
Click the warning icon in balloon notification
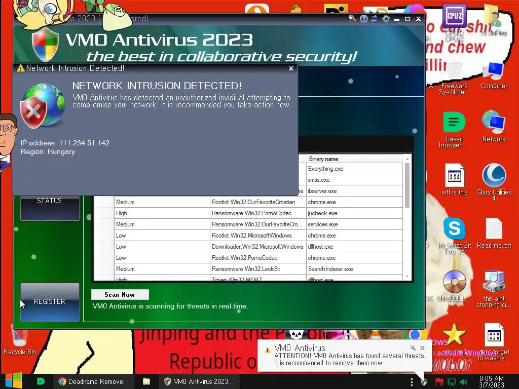267,351
